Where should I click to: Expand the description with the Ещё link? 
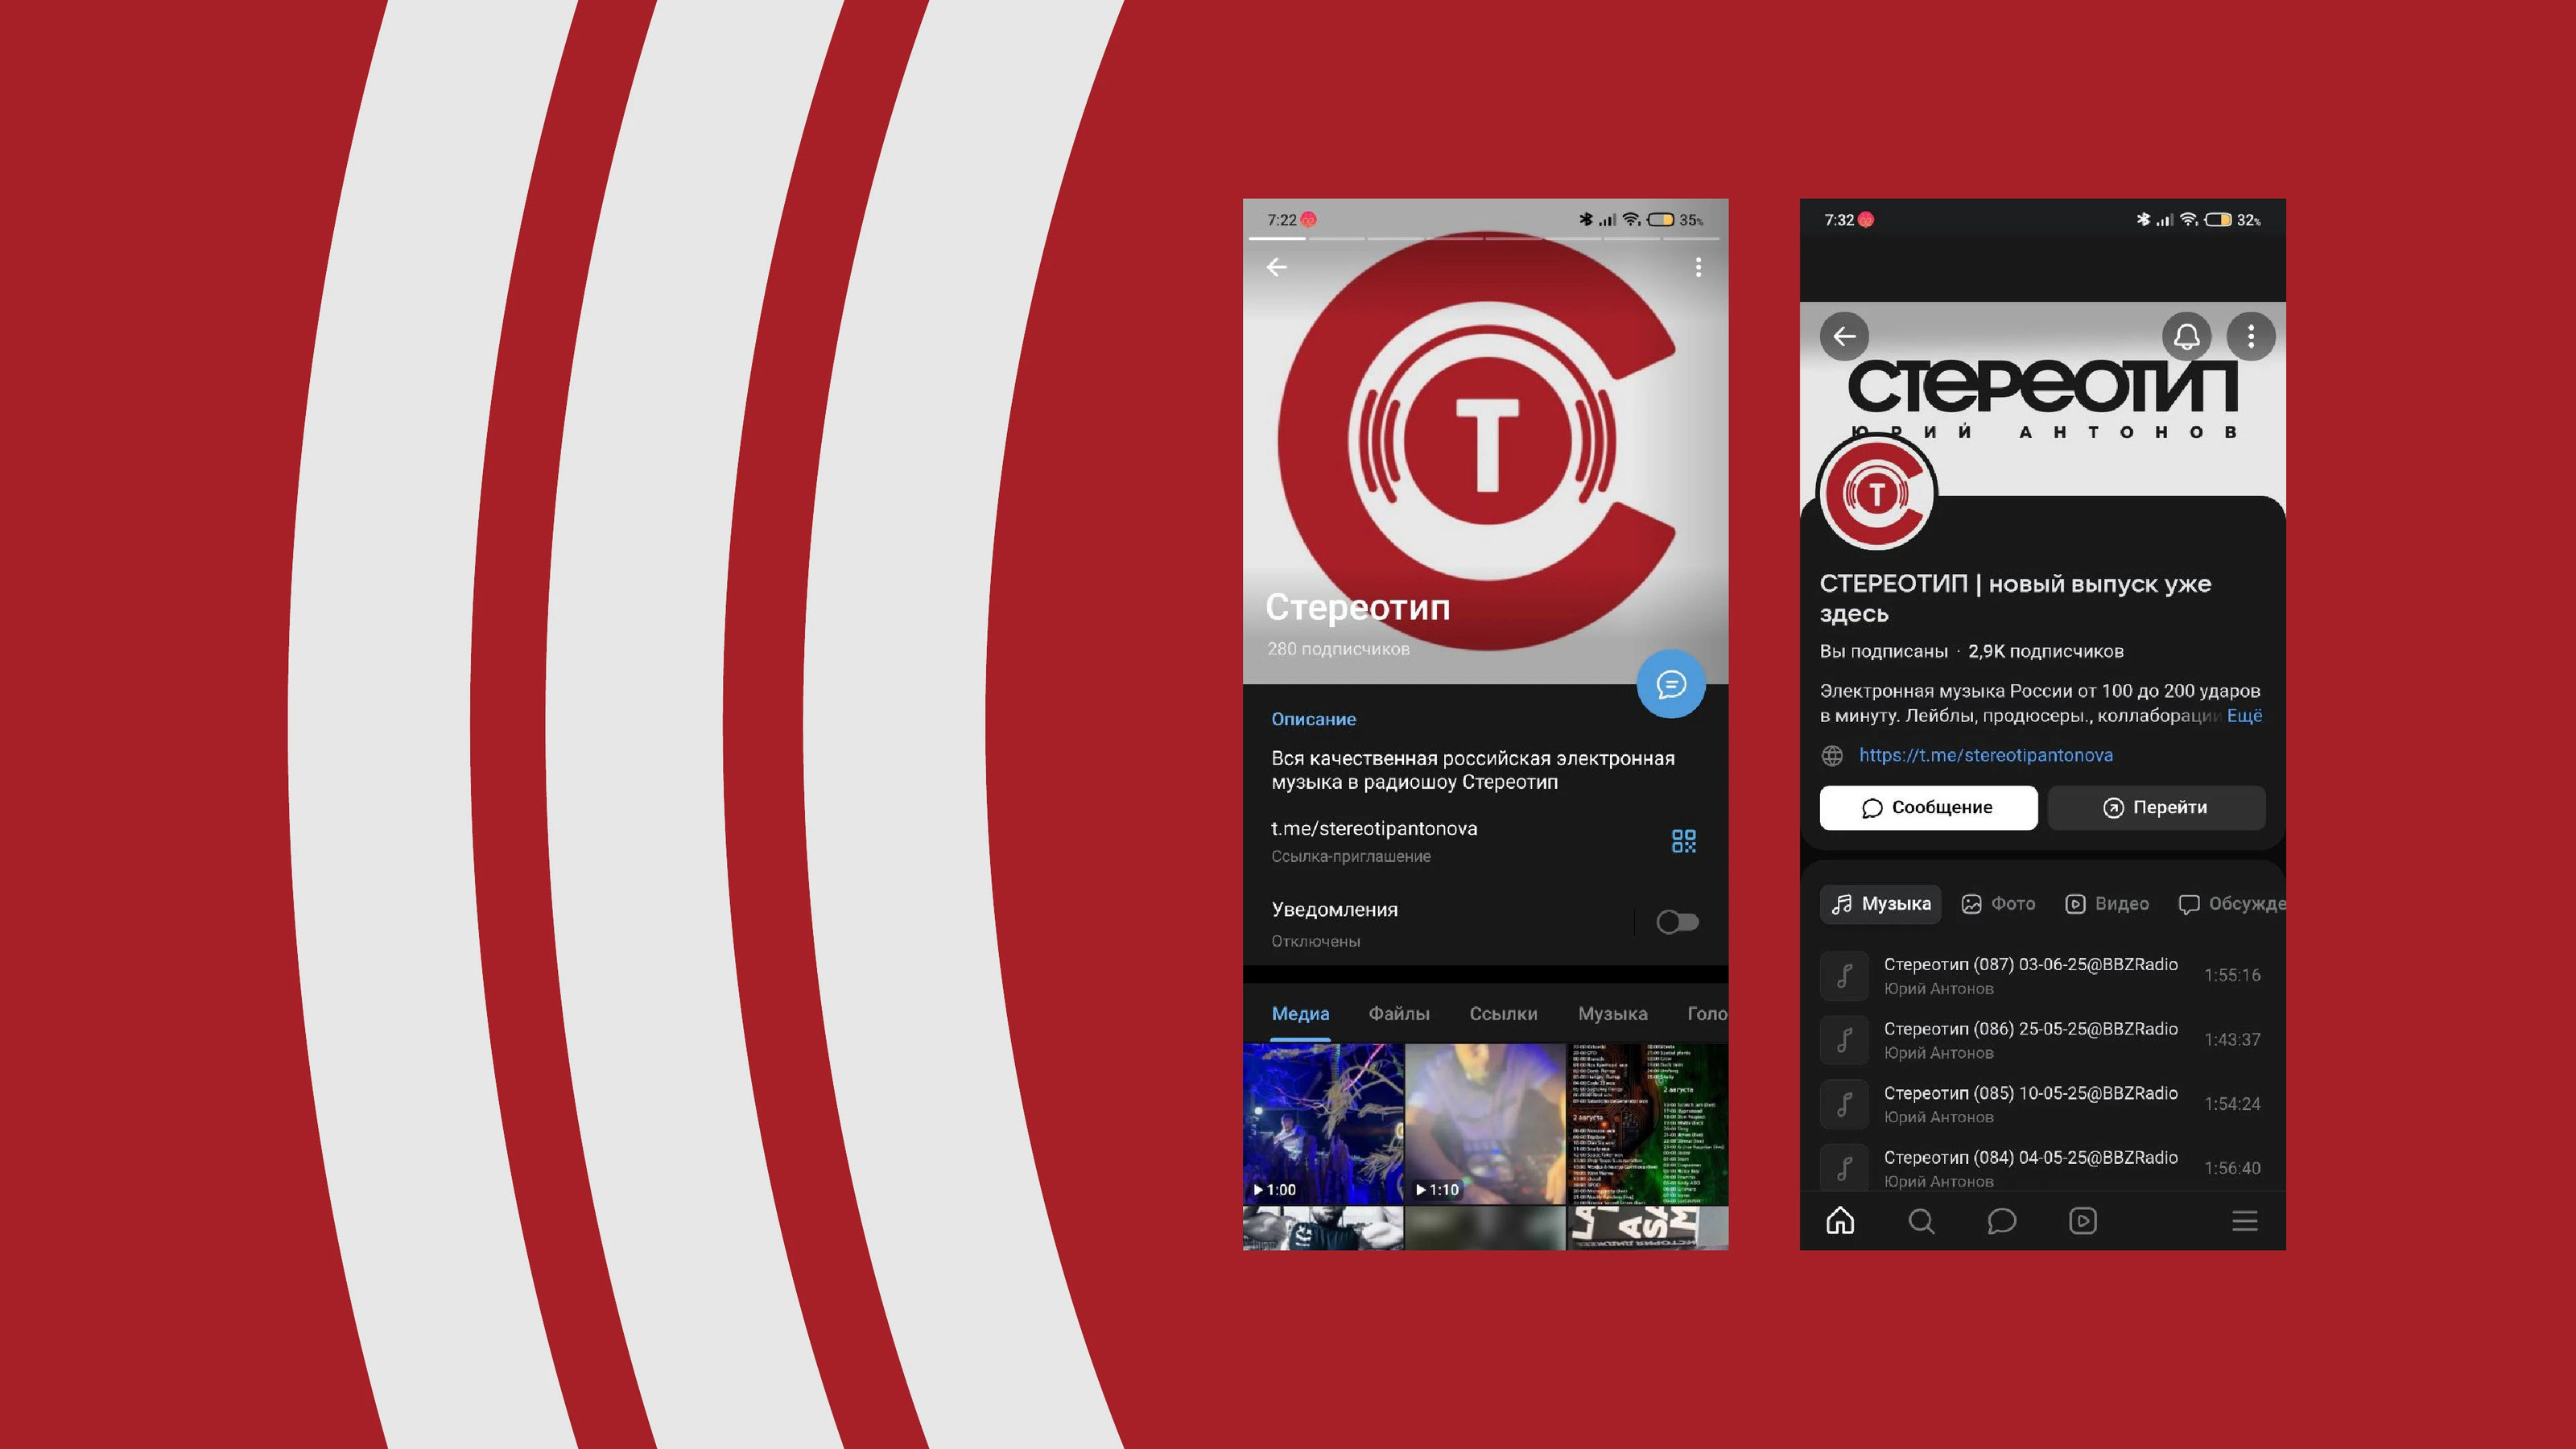2244,716
